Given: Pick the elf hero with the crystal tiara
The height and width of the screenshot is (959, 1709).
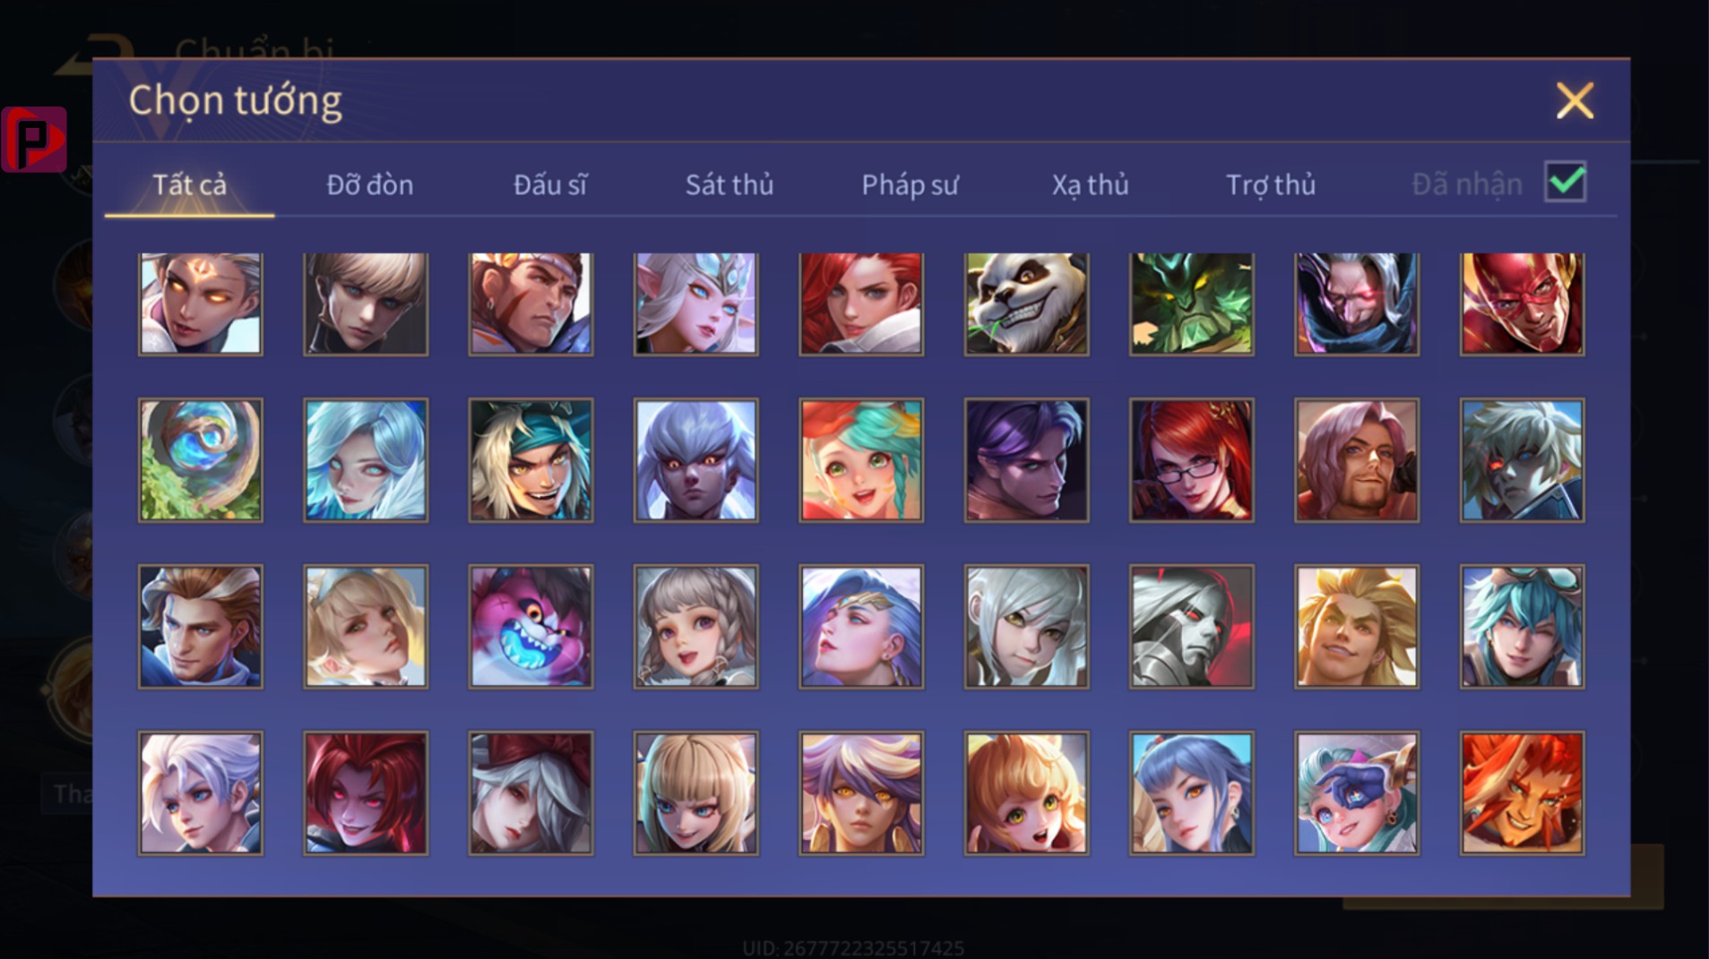Looking at the screenshot, I should (695, 304).
